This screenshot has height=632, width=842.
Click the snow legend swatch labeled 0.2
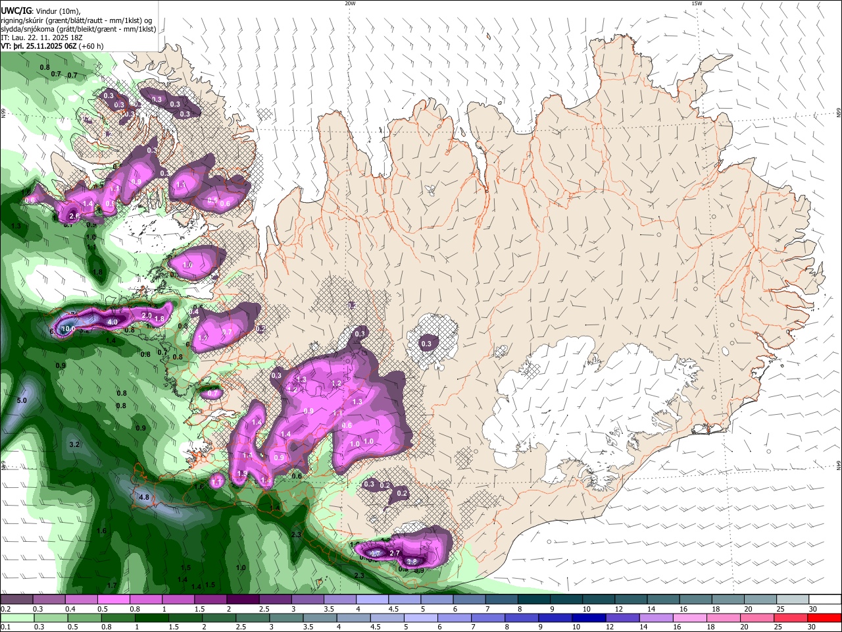coord(16,599)
